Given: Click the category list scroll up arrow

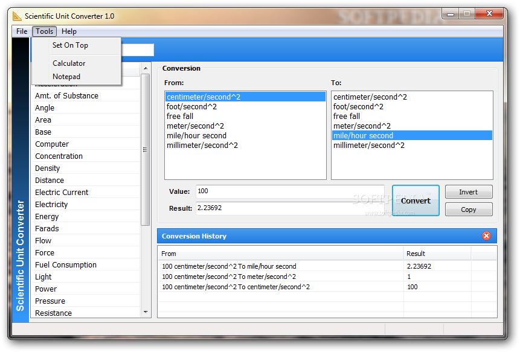Looking at the screenshot, I should [x=146, y=68].
